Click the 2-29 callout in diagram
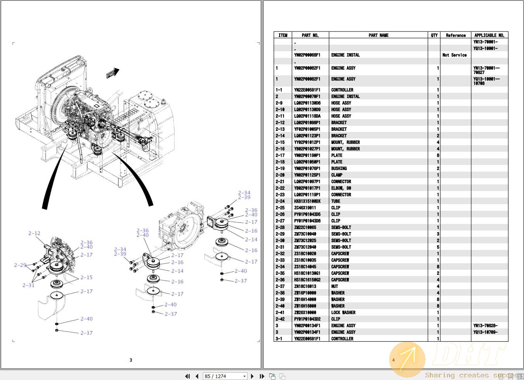 click(x=20, y=265)
